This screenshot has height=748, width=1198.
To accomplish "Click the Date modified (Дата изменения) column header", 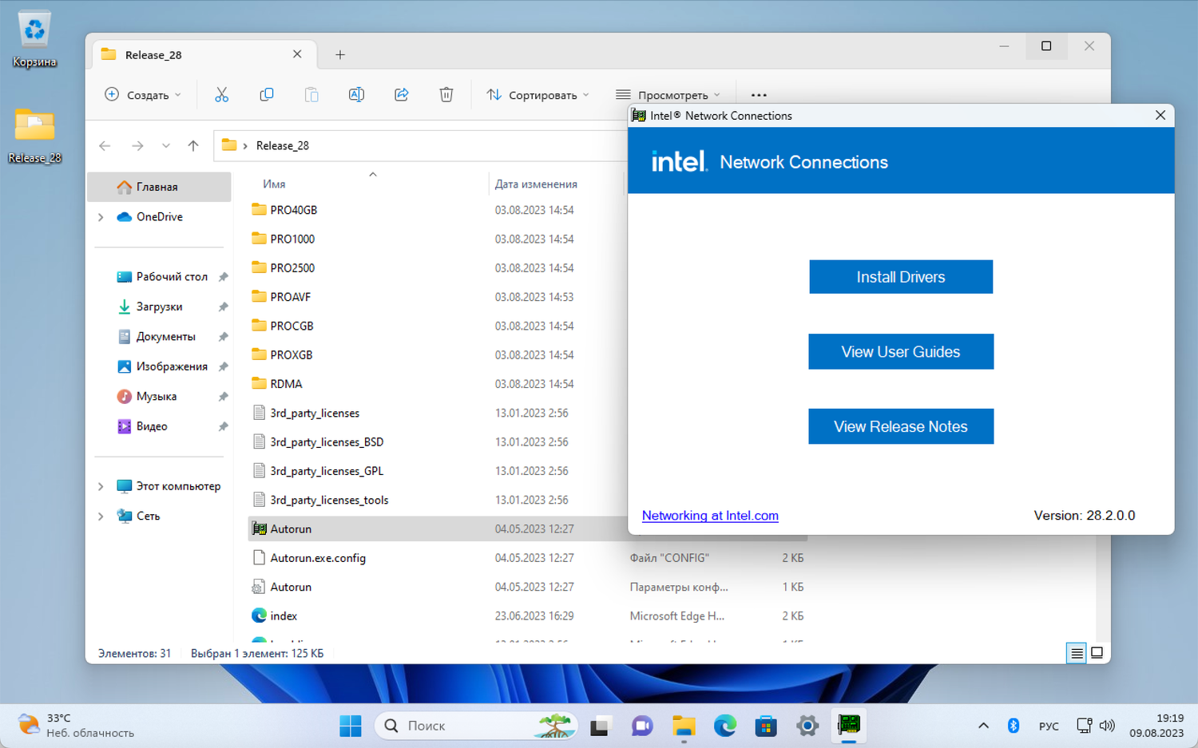I will coord(536,184).
